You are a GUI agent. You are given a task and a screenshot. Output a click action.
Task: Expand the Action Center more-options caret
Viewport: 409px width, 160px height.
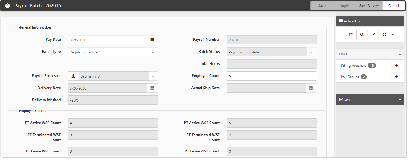[x=392, y=34]
